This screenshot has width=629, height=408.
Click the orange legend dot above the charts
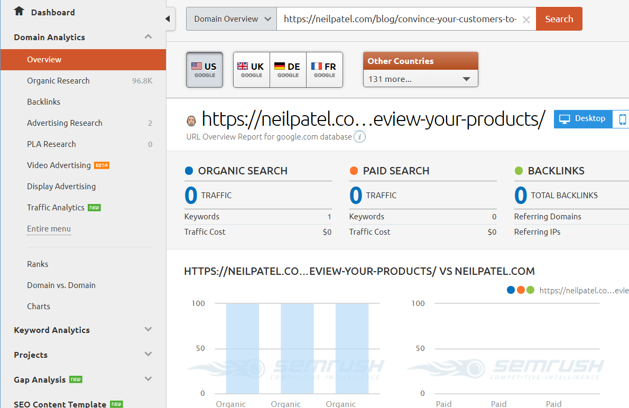pos(521,290)
